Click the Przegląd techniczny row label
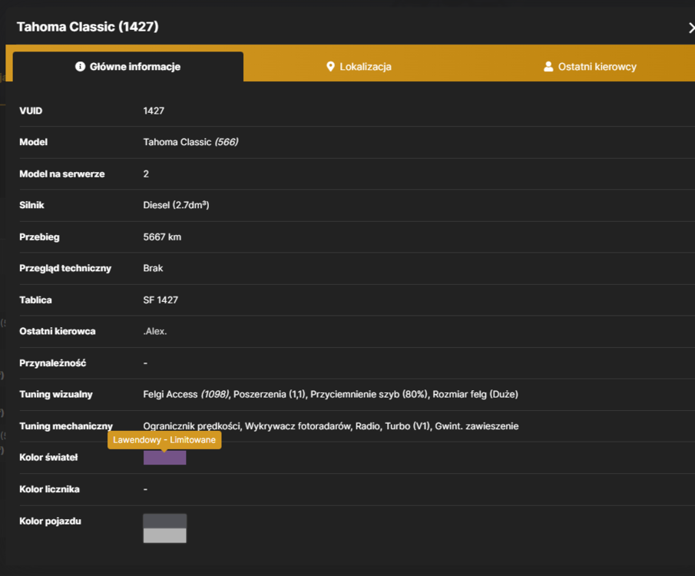695x576 pixels. 65,268
